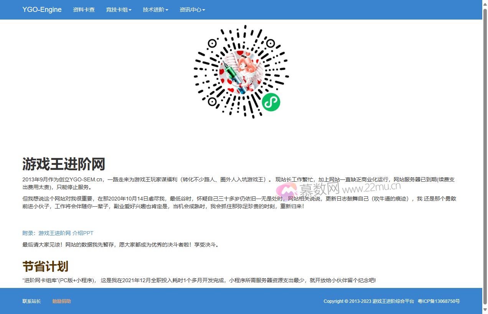Click the green mini-program icon on the QR code
Image resolution: width=488 pixels, height=314 pixels.
[271, 102]
